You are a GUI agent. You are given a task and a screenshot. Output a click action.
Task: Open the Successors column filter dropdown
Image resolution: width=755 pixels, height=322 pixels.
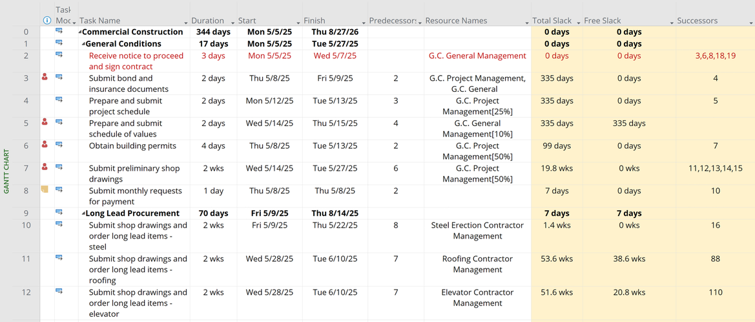750,22
